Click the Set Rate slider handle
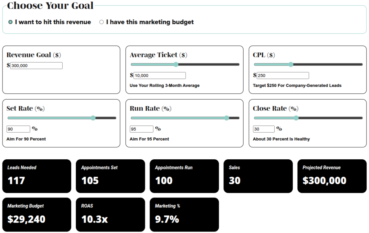The height and width of the screenshot is (233, 369). 93,118
